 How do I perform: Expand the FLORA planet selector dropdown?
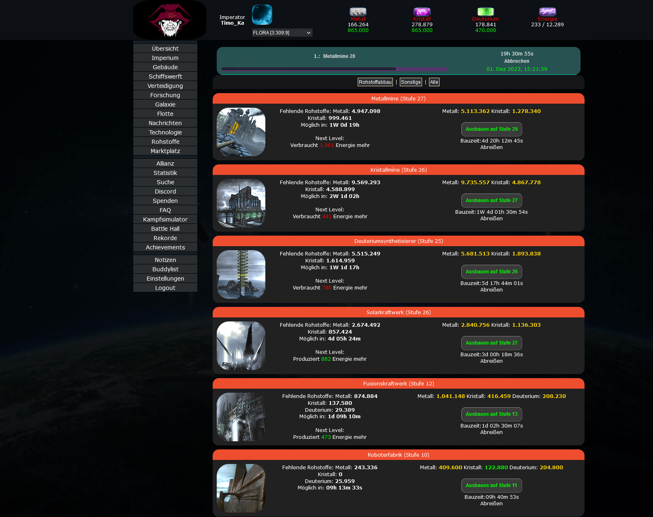[x=282, y=33]
